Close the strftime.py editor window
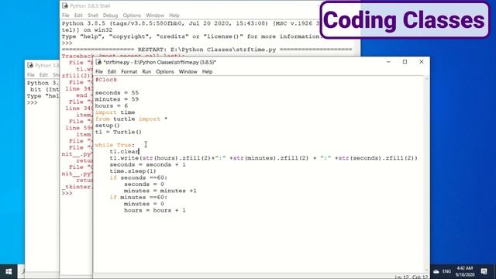Image resolution: width=496 pixels, height=279 pixels. coord(422,62)
